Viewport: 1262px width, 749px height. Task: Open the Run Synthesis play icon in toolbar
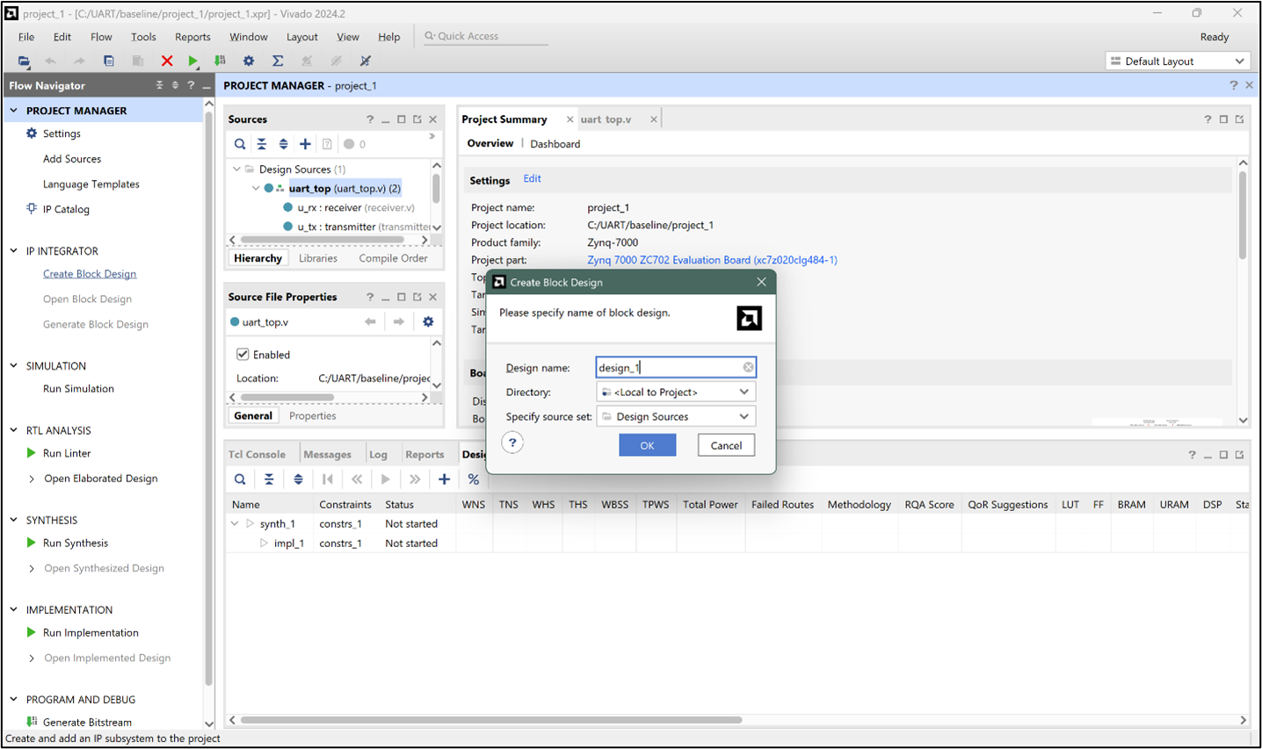(192, 61)
